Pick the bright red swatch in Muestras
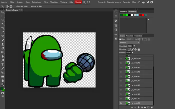This screenshot has width=175, height=109. [x=143, y=15]
